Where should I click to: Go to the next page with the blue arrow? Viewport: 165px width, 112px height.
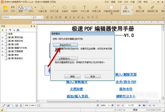point(140,105)
